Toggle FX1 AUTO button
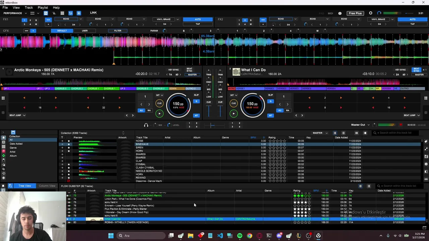The width and height of the screenshot is (429, 241). coord(198,19)
